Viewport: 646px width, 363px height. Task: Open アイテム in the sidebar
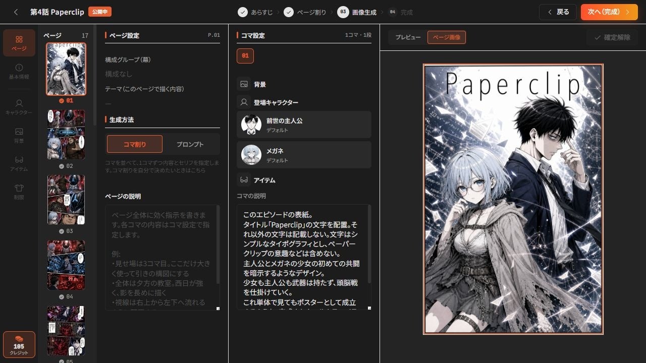click(x=19, y=163)
